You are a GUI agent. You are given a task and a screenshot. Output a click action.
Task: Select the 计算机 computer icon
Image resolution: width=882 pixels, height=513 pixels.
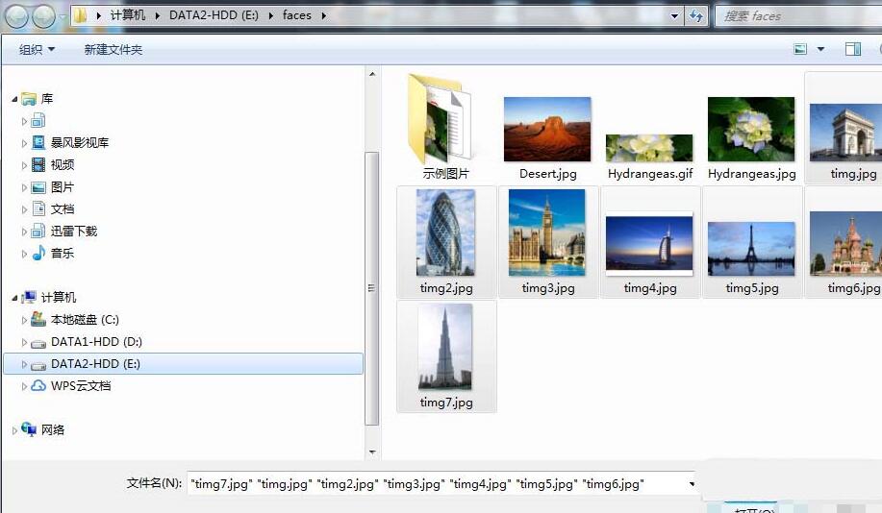29,297
